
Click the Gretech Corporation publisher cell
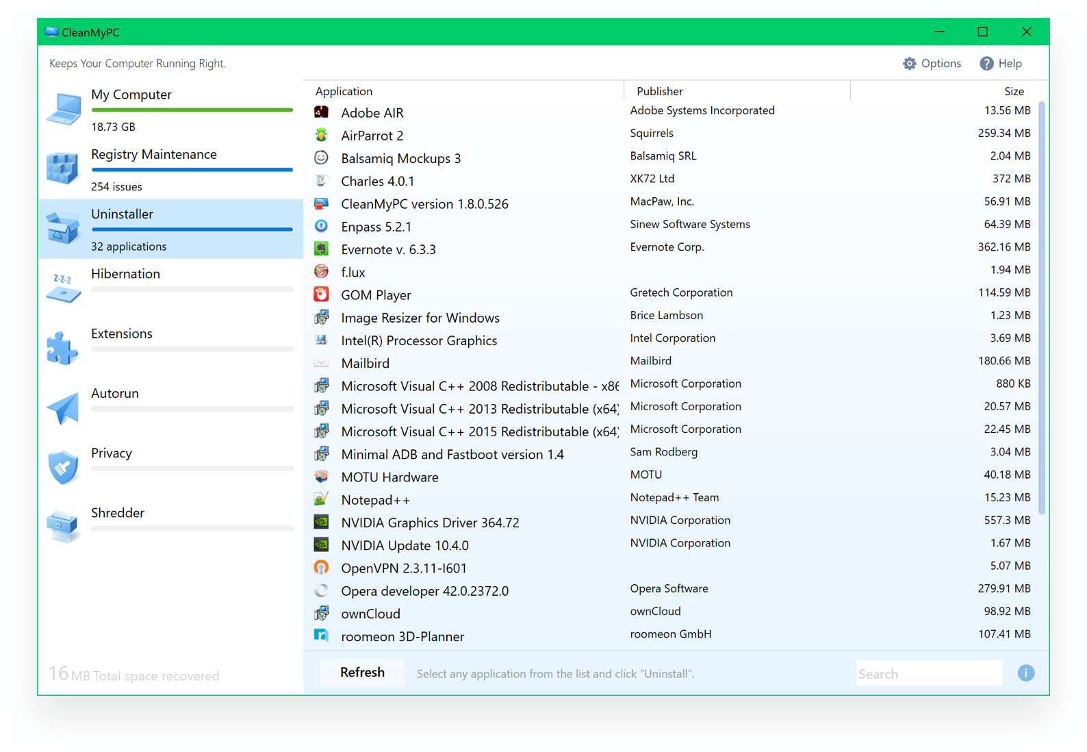(x=681, y=292)
